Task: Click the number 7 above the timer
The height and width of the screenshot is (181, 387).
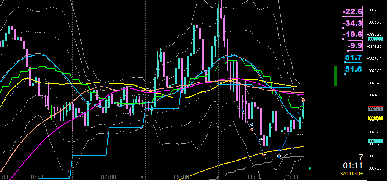Action: [361, 157]
